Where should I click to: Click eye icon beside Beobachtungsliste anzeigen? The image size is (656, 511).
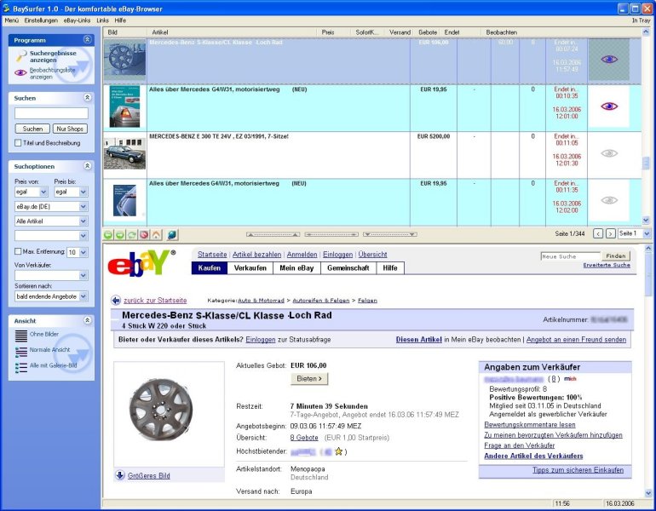pyautogui.click(x=20, y=72)
